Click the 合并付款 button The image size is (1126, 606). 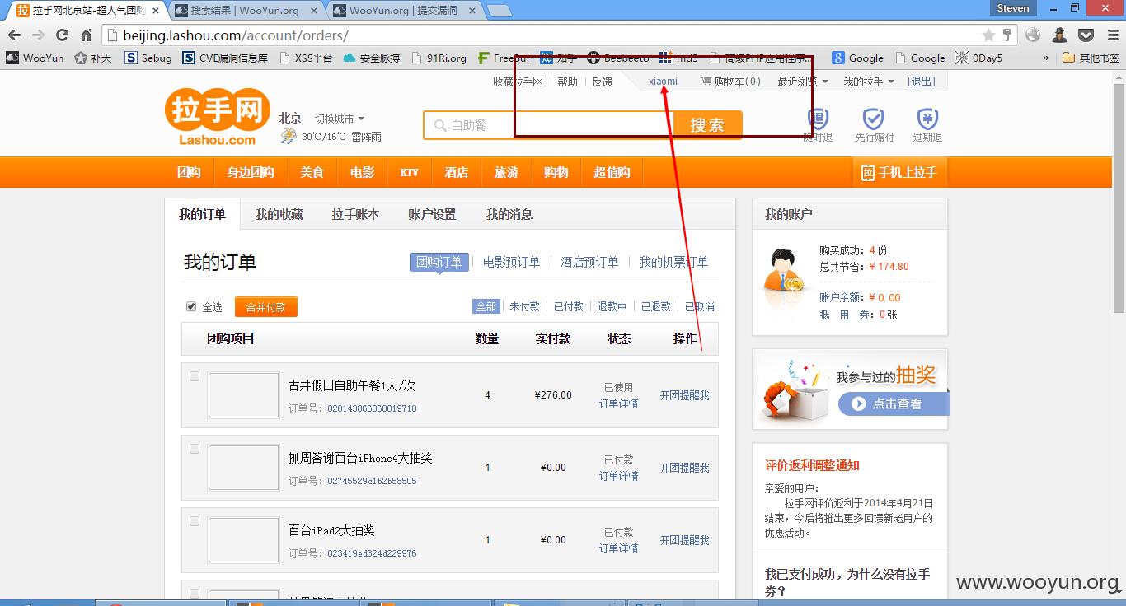(265, 306)
